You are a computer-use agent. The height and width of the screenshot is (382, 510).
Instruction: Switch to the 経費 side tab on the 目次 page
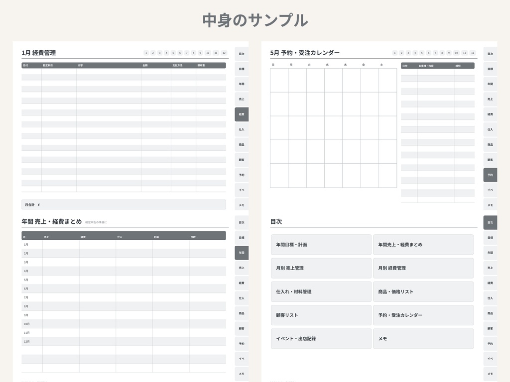coord(491,283)
